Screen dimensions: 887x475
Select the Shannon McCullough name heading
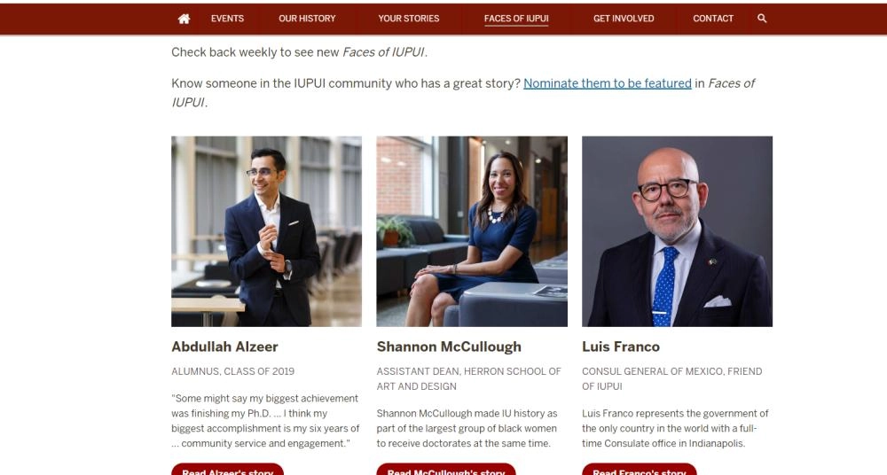449,347
